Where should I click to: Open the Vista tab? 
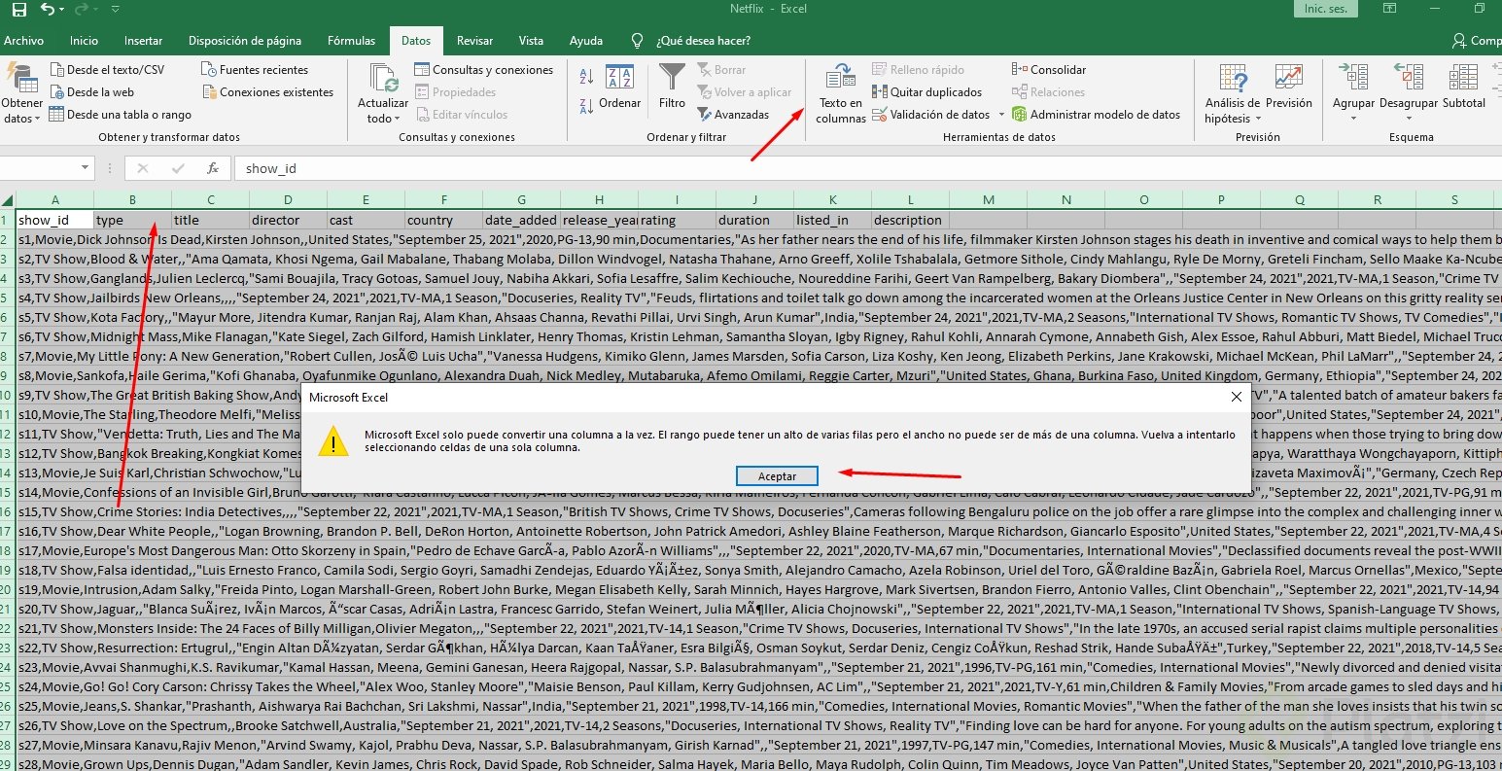531,41
